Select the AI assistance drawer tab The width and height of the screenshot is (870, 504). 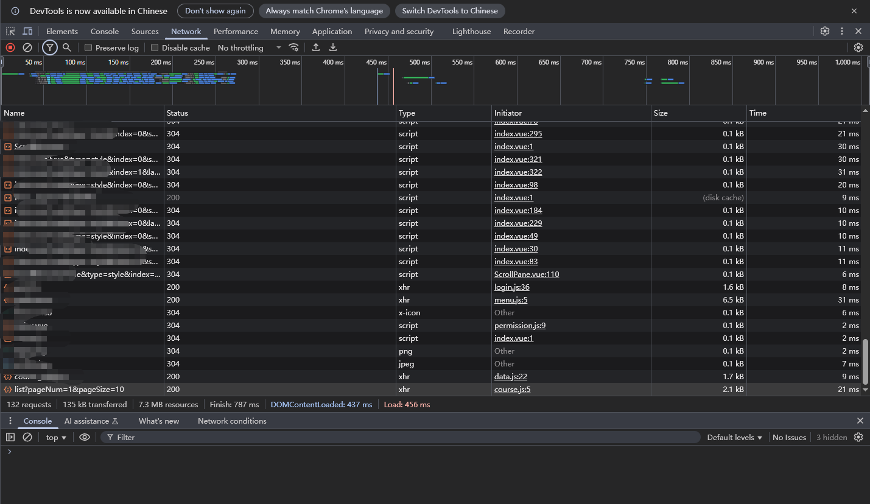pyautogui.click(x=91, y=421)
